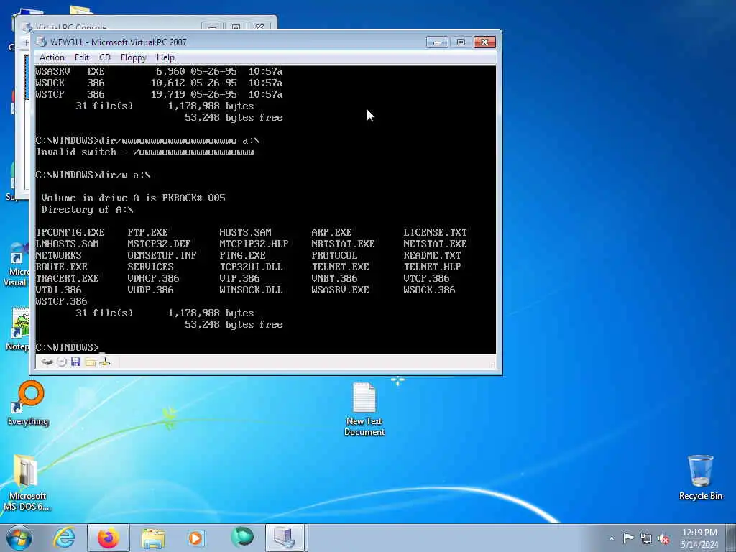Close the Virtual PC Console window behind
This screenshot has height=552, width=736.
pyautogui.click(x=259, y=26)
